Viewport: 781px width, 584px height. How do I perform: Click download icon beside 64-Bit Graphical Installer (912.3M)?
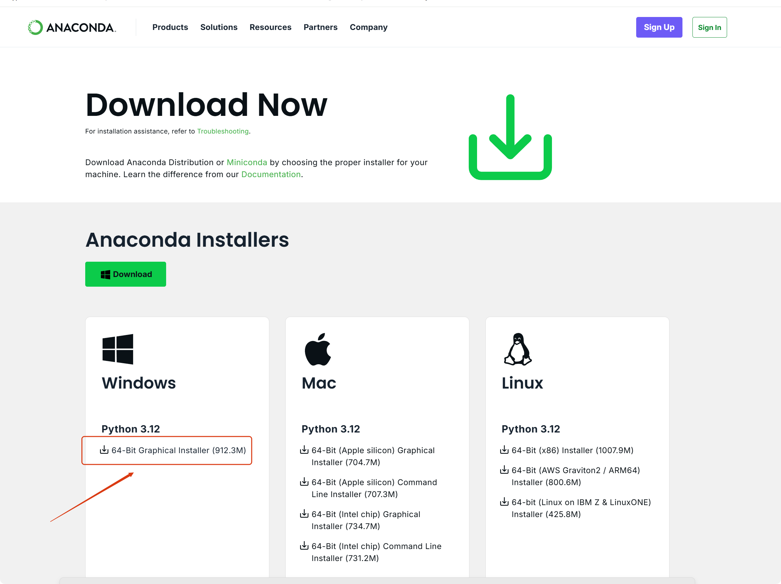(x=104, y=450)
